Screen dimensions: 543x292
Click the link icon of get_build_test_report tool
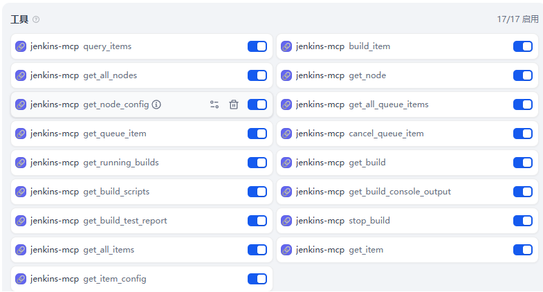[21, 221]
